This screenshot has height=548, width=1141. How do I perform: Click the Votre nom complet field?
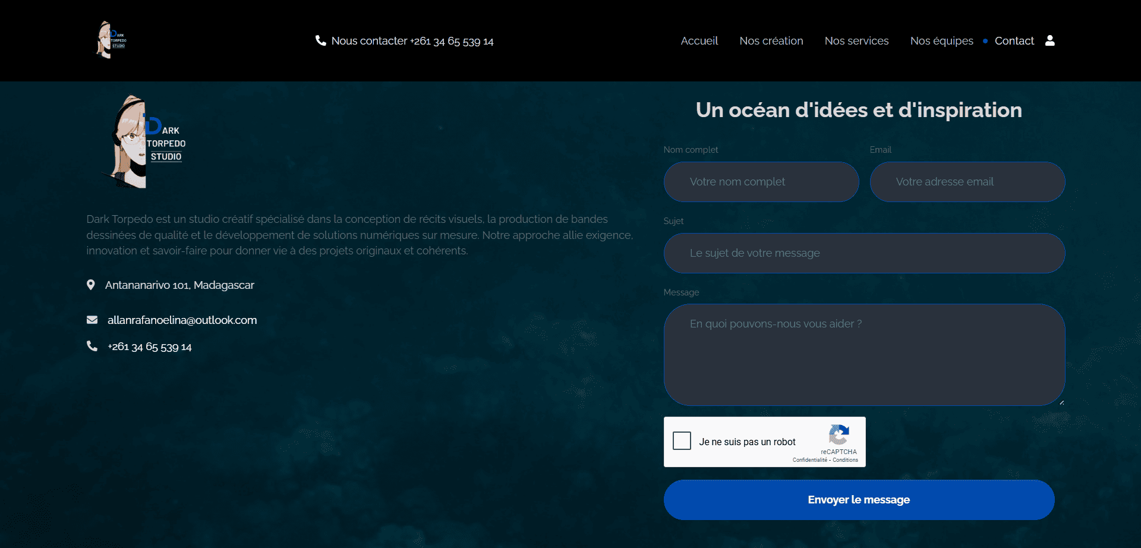(761, 182)
